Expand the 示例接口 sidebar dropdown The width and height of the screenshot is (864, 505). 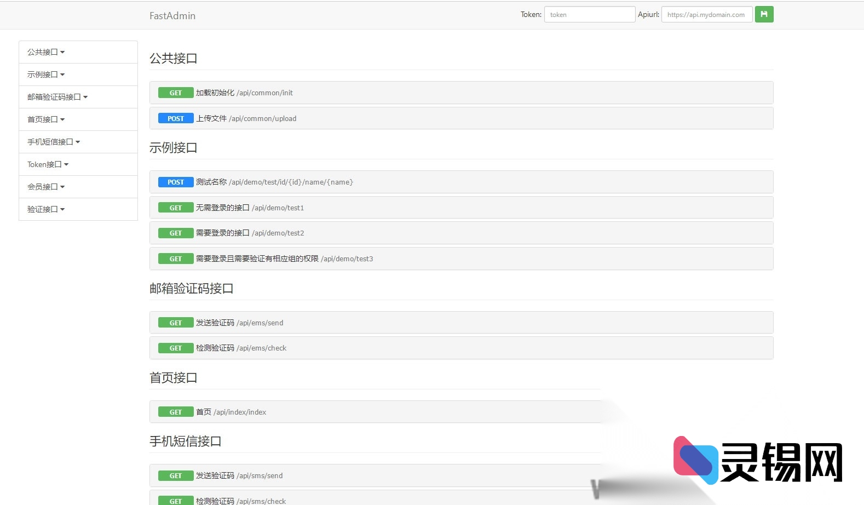pyautogui.click(x=46, y=74)
